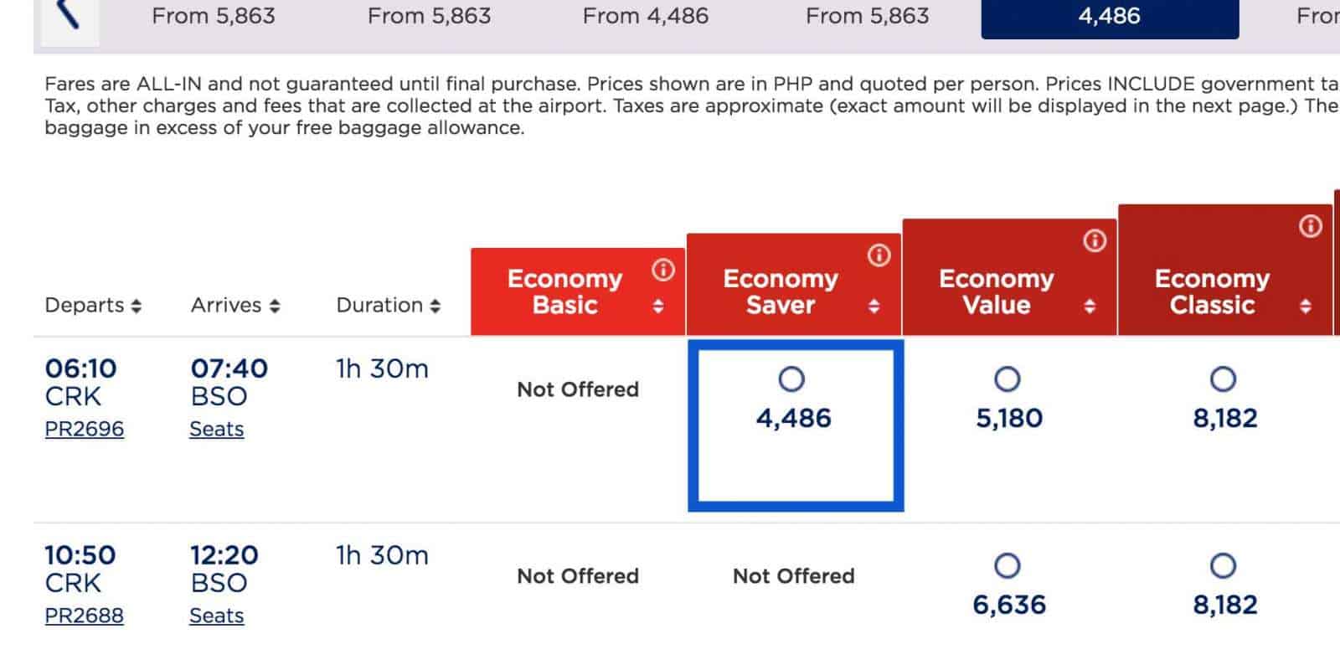Select 4,486 Economy Saver fare for PR2696
This screenshot has height=670, width=1340.
pos(791,379)
